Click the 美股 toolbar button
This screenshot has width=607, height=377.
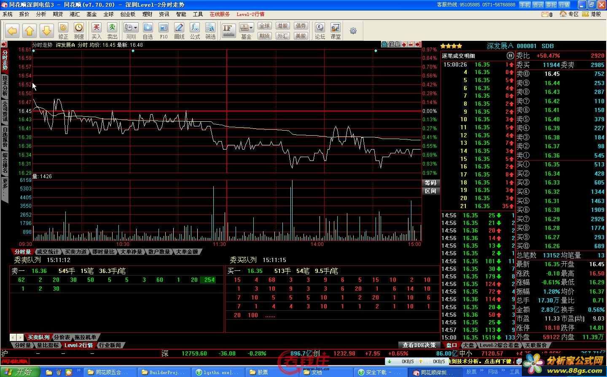point(301,36)
